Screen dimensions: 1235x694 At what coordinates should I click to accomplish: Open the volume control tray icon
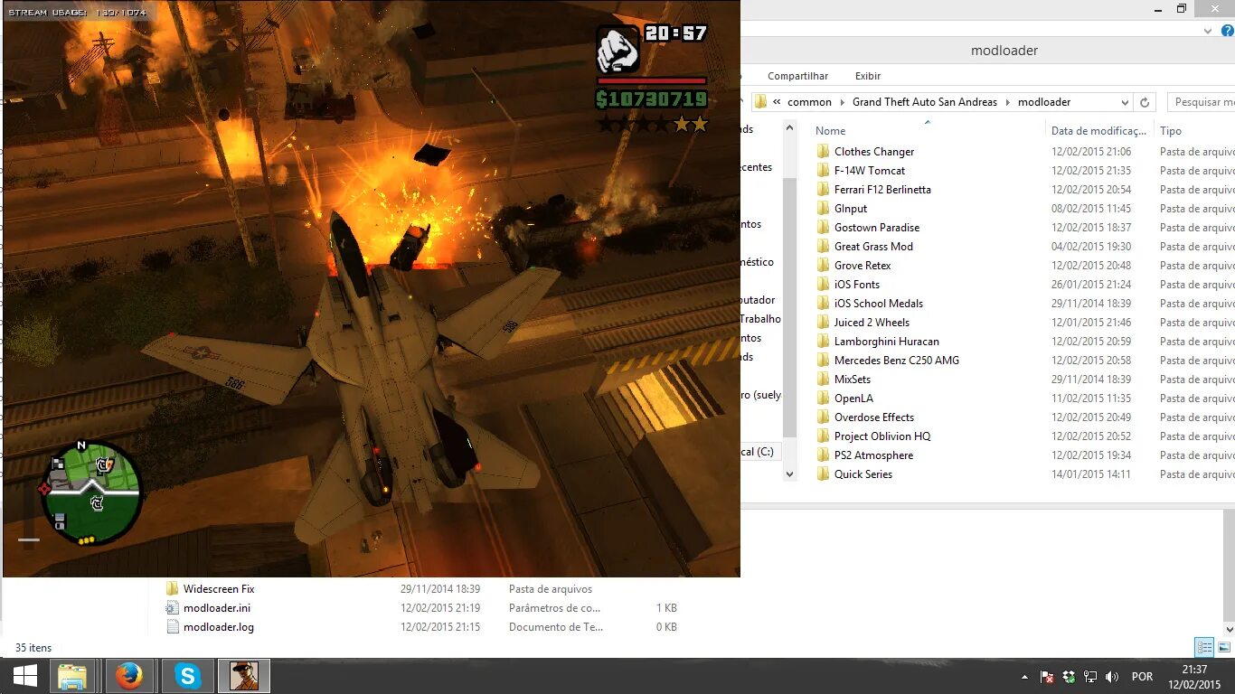tap(1112, 677)
